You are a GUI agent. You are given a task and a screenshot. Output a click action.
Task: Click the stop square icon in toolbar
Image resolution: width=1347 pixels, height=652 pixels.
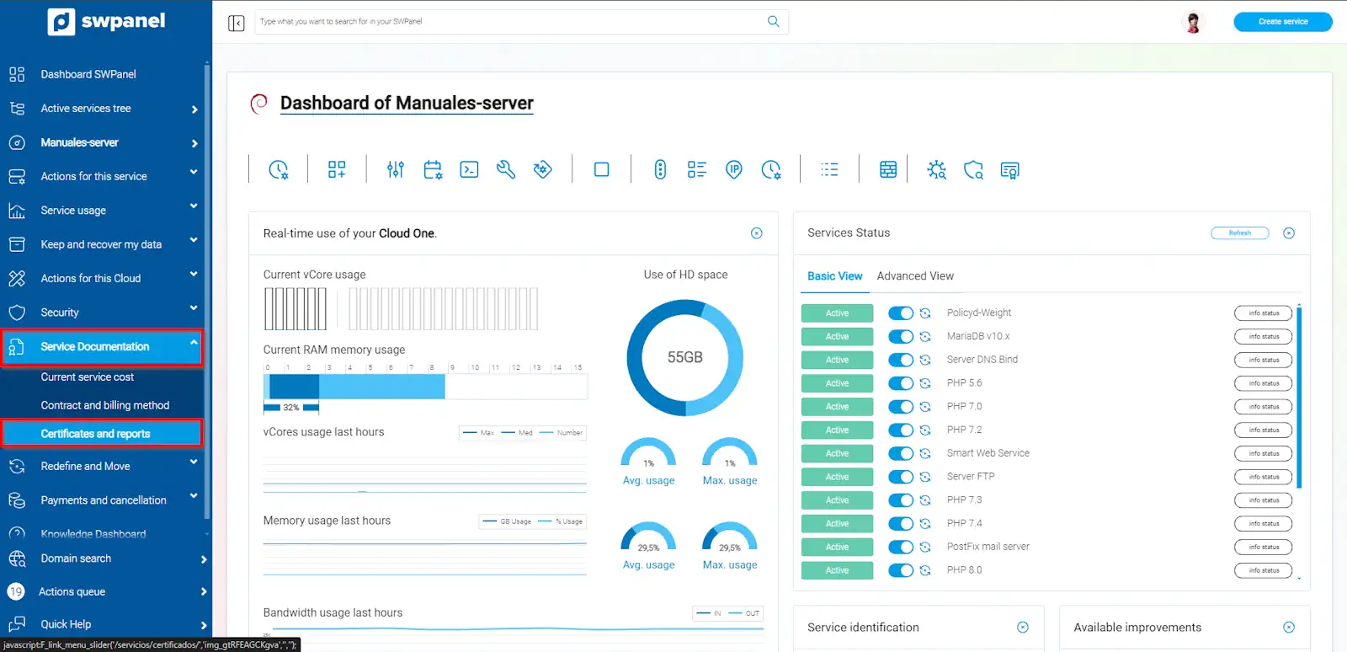pos(601,170)
